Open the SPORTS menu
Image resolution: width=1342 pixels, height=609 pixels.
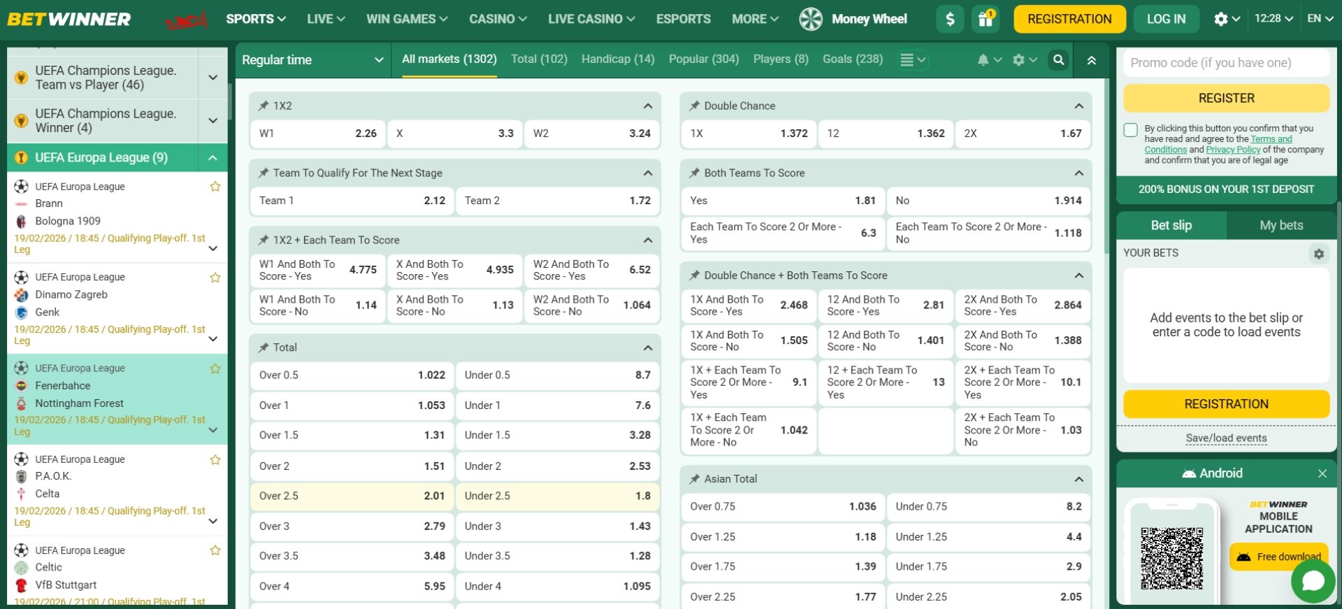(x=256, y=19)
